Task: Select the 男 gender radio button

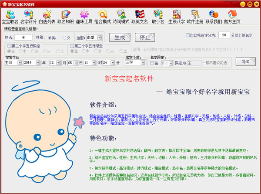Action: (50, 37)
